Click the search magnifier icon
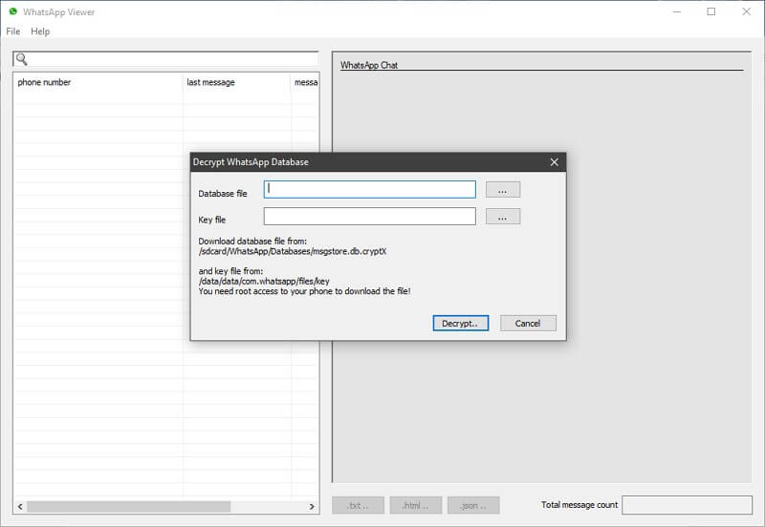Image resolution: width=765 pixels, height=527 pixels. 21,59
